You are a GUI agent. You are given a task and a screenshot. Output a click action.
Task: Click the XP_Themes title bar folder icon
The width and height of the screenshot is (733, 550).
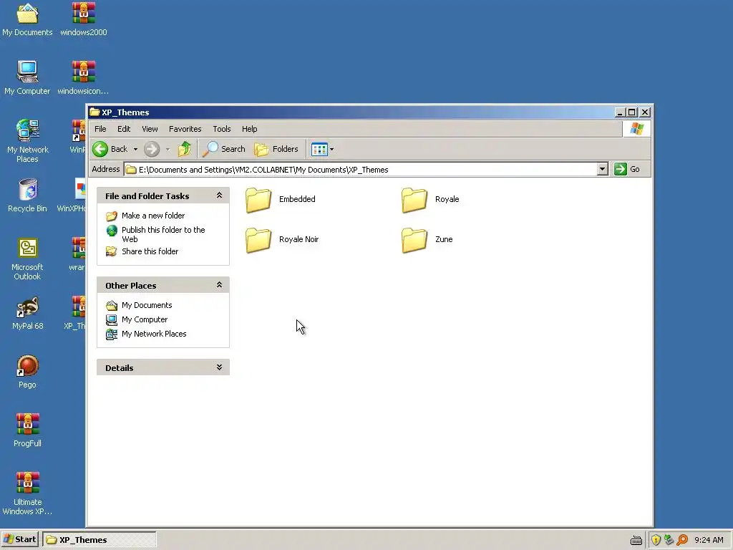pyautogui.click(x=95, y=112)
